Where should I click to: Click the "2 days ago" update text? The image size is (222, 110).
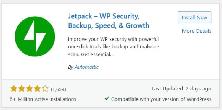coord(199,89)
